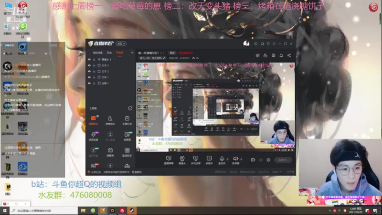Click the grey streaming status button
This screenshot has width=382, height=215.
click(283, 160)
